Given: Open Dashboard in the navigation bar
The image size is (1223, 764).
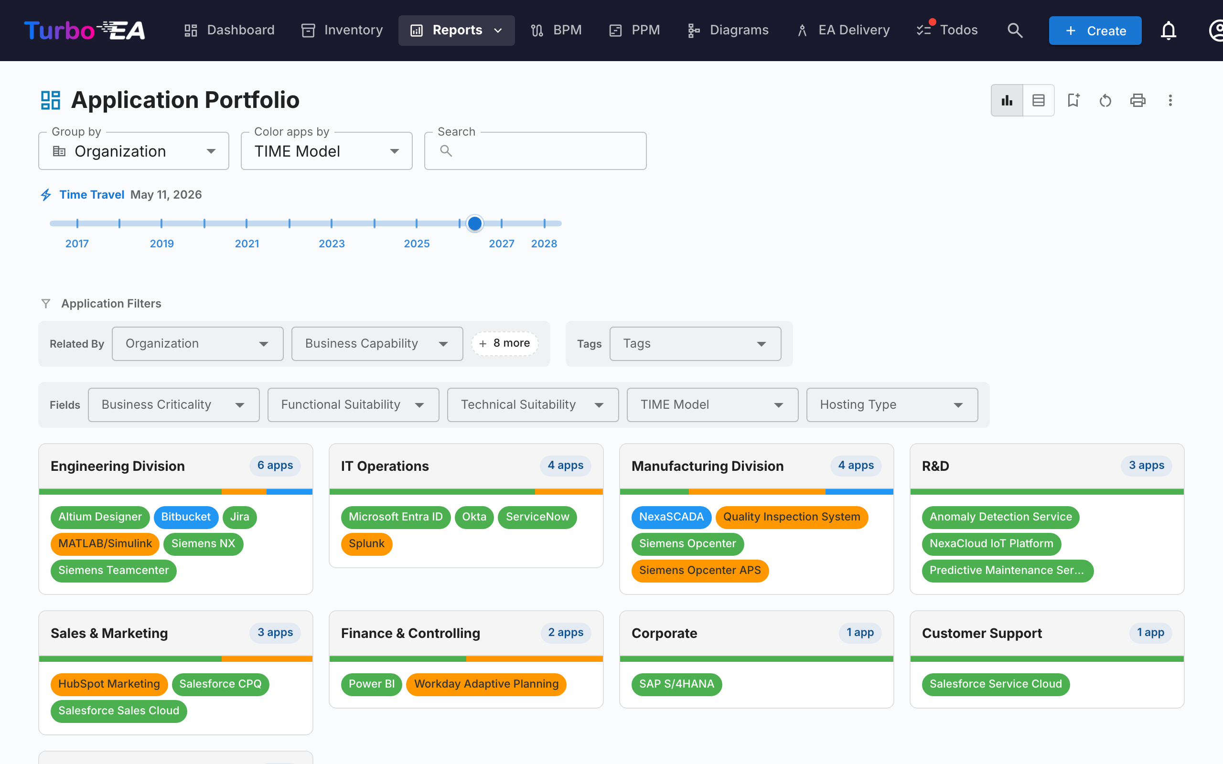Looking at the screenshot, I should 229,30.
